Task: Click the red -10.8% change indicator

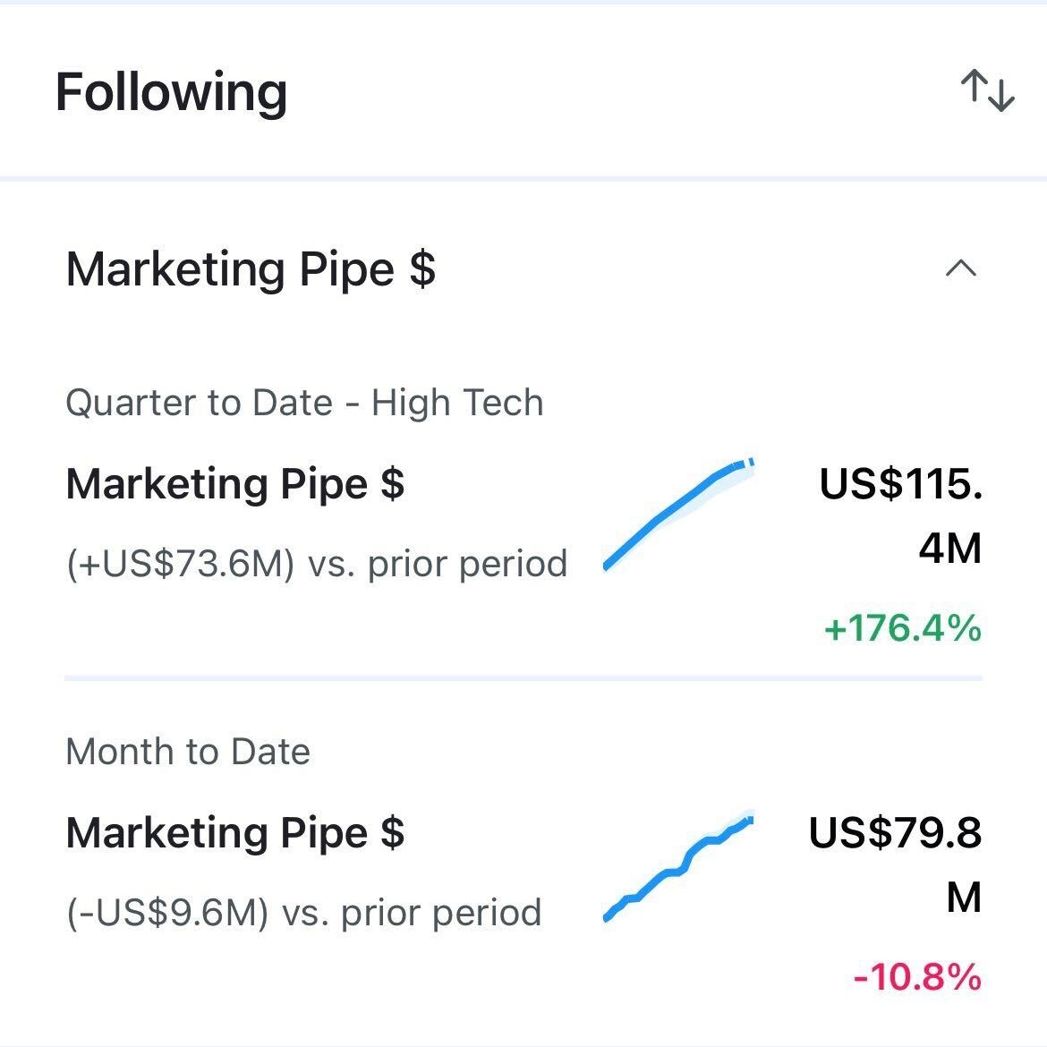Action: [917, 976]
